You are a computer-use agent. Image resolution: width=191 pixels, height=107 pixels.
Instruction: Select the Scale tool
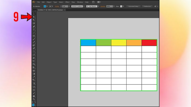[x=34, y=55]
